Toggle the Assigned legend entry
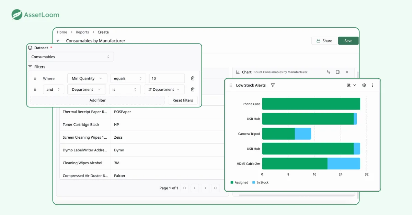The image size is (412, 215). click(x=239, y=182)
